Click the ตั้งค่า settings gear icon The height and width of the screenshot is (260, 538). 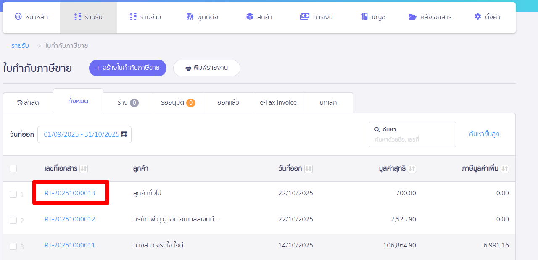click(477, 17)
